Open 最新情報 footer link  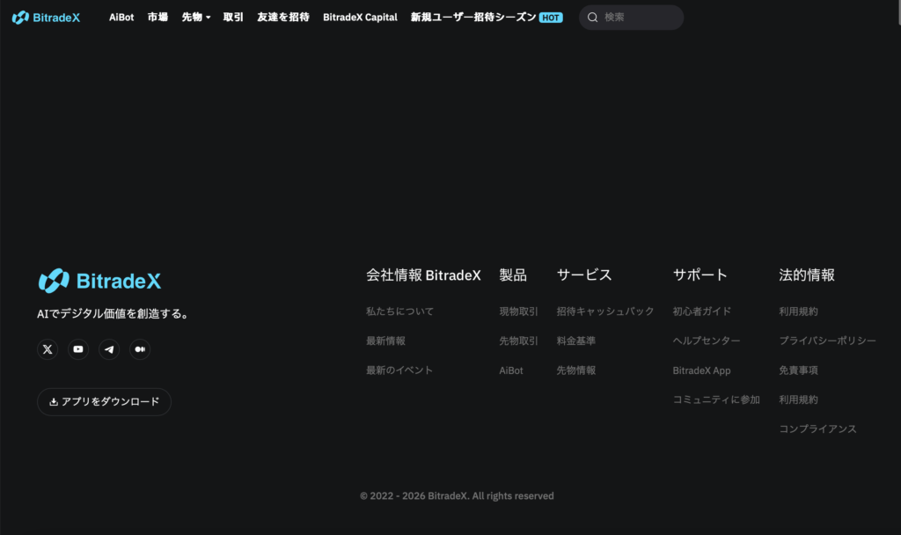[385, 341]
